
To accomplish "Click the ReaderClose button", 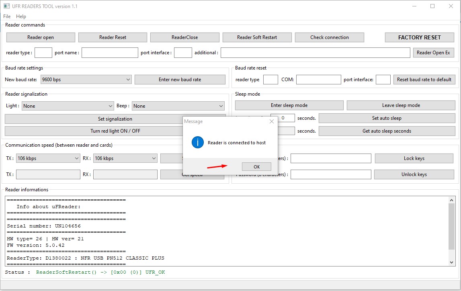I will [x=184, y=37].
